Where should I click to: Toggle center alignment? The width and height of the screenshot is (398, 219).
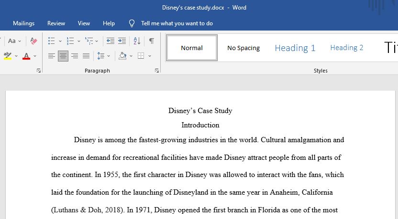point(63,56)
